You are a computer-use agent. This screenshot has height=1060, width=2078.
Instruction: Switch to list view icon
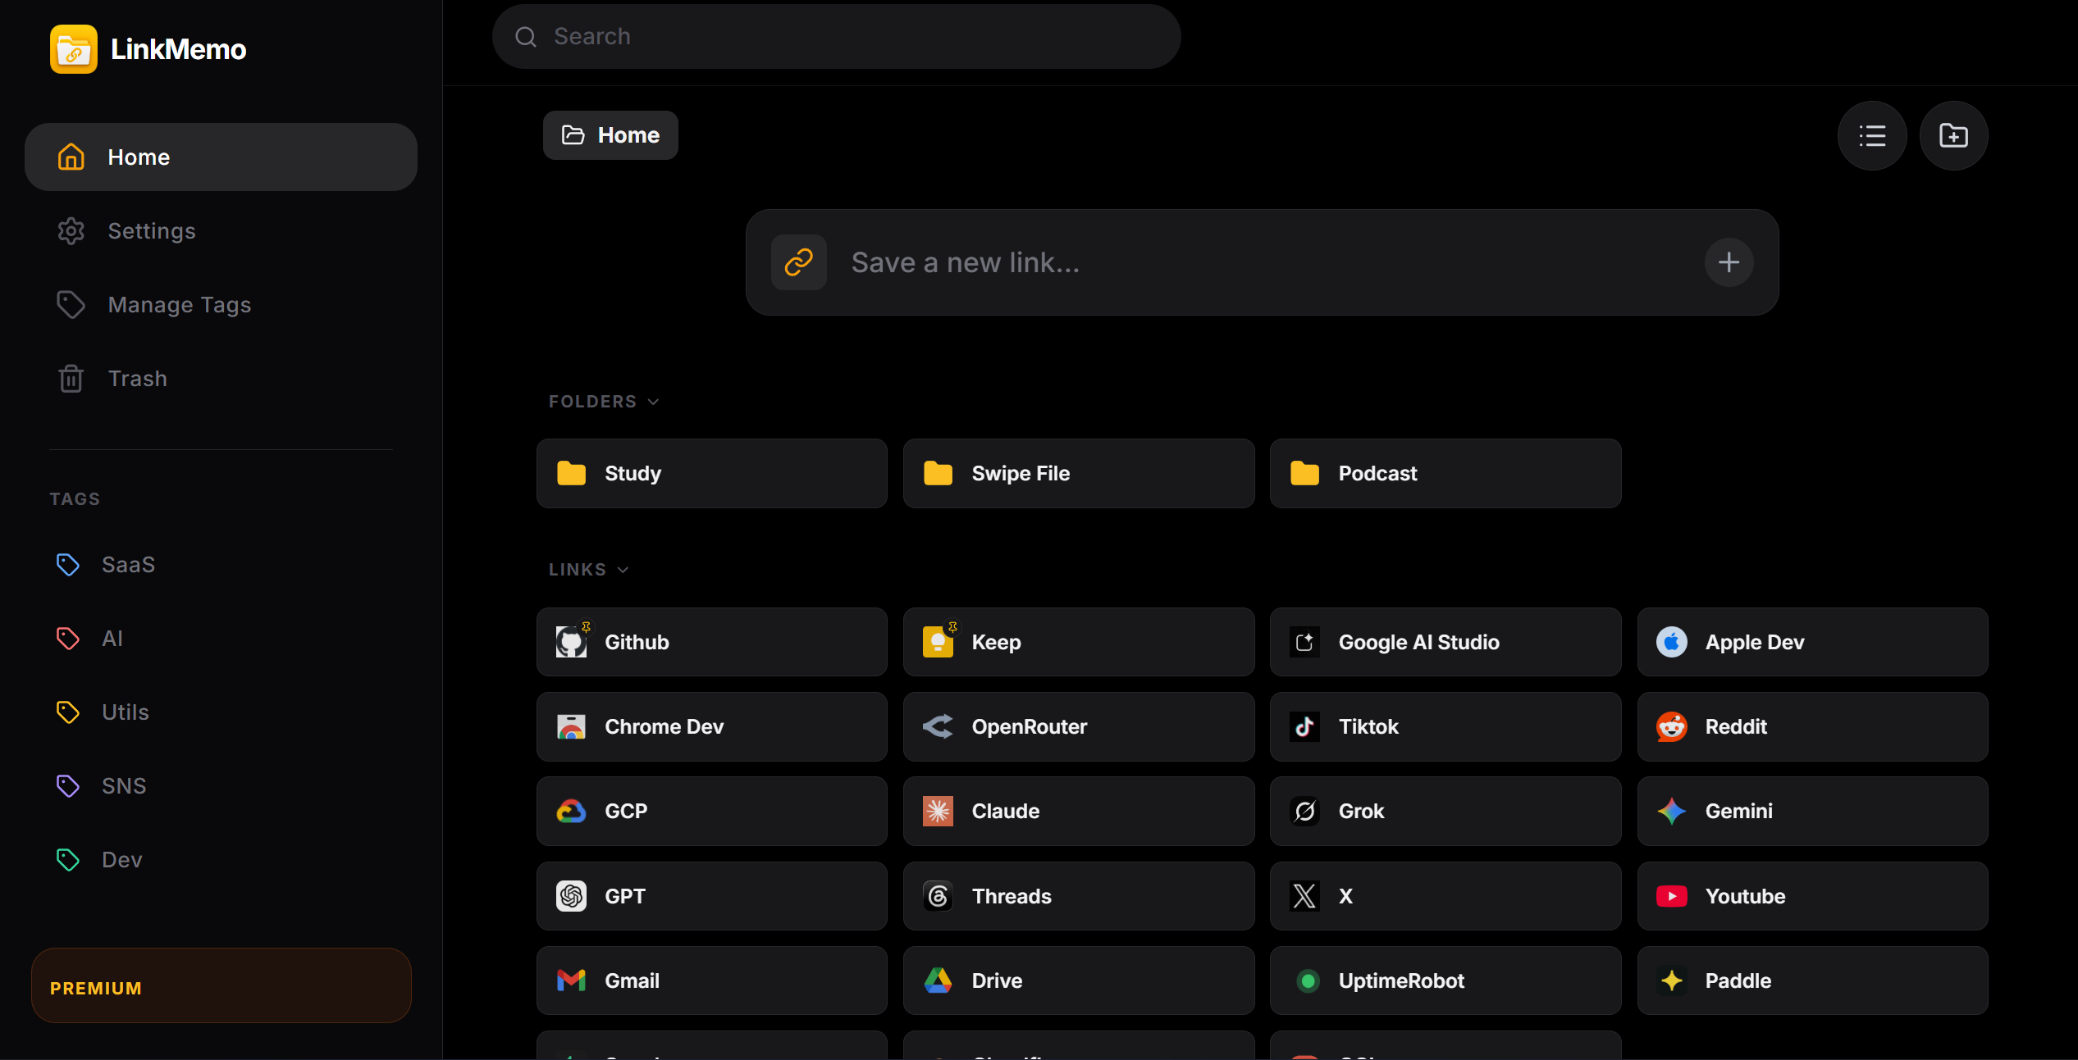[x=1872, y=136]
